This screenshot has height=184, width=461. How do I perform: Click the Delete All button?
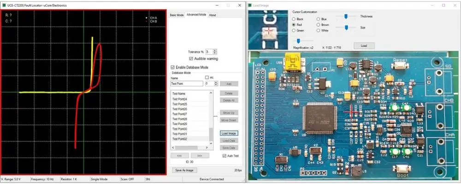[x=229, y=100]
